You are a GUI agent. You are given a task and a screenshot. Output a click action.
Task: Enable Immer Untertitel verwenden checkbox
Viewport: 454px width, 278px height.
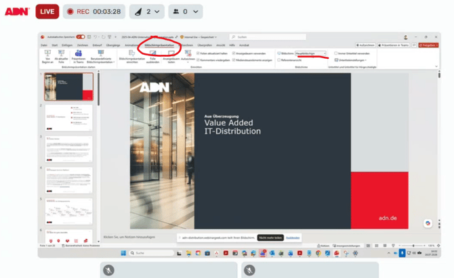pyautogui.click(x=336, y=53)
